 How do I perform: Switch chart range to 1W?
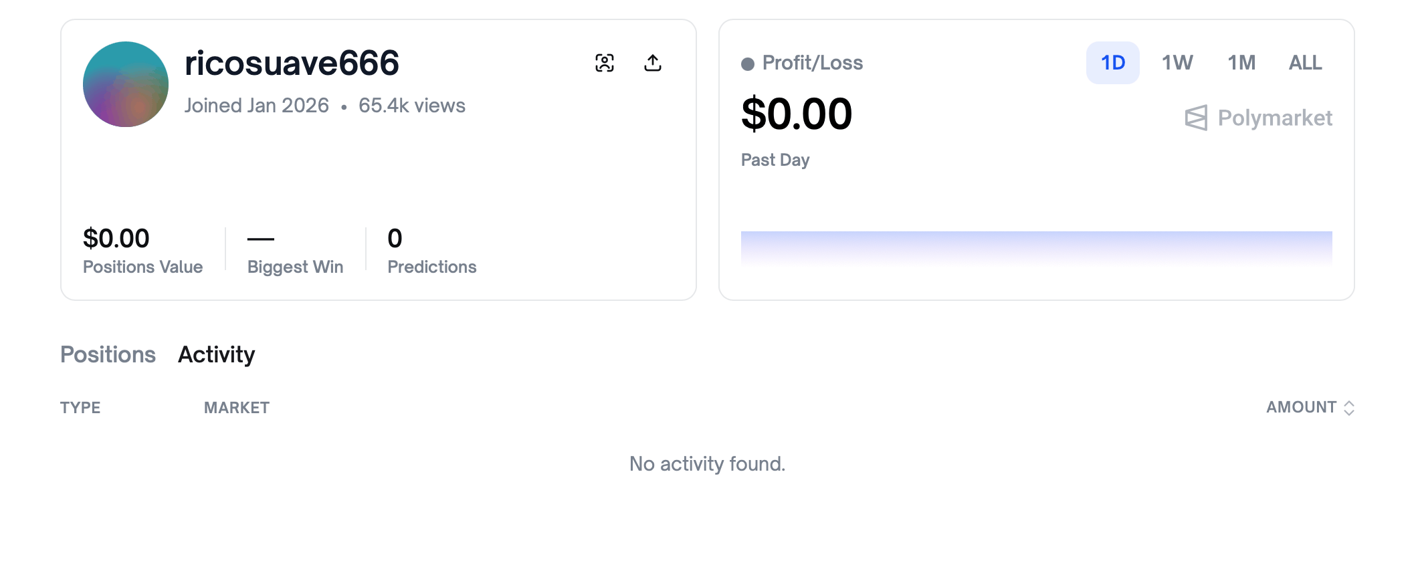tap(1177, 63)
